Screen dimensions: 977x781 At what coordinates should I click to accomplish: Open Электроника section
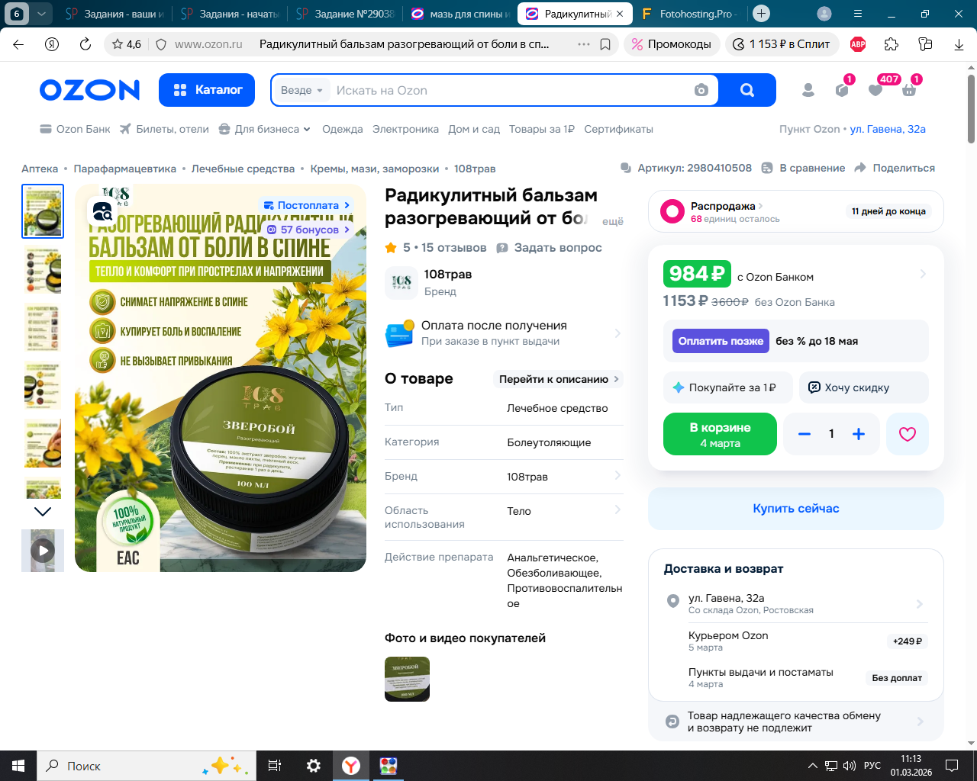click(x=405, y=129)
